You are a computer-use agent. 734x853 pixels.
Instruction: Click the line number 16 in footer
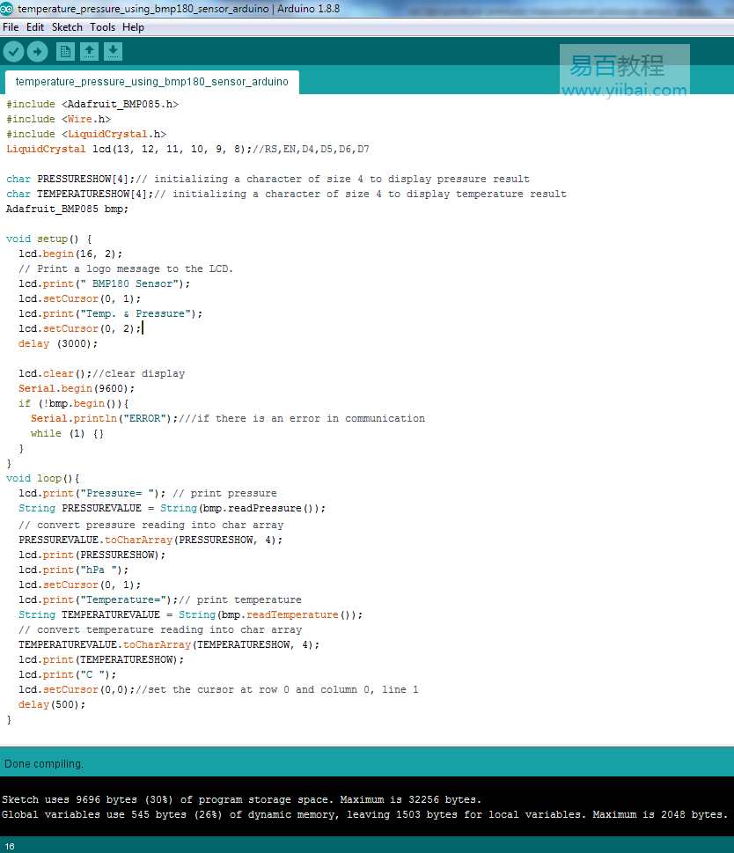pos(9,846)
